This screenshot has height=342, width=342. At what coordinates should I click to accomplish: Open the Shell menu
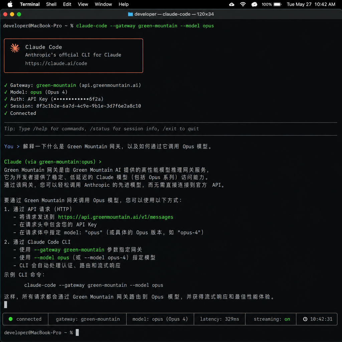(x=51, y=4)
